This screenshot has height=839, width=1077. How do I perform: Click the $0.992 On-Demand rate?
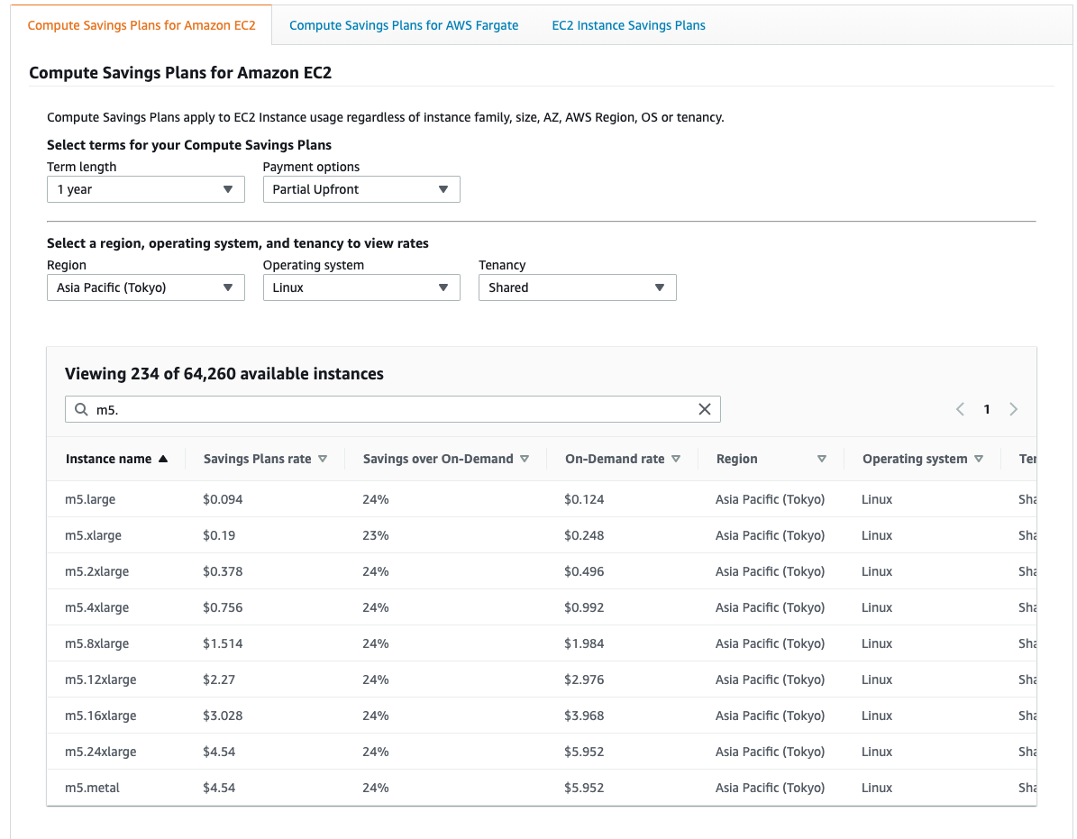[x=584, y=607]
